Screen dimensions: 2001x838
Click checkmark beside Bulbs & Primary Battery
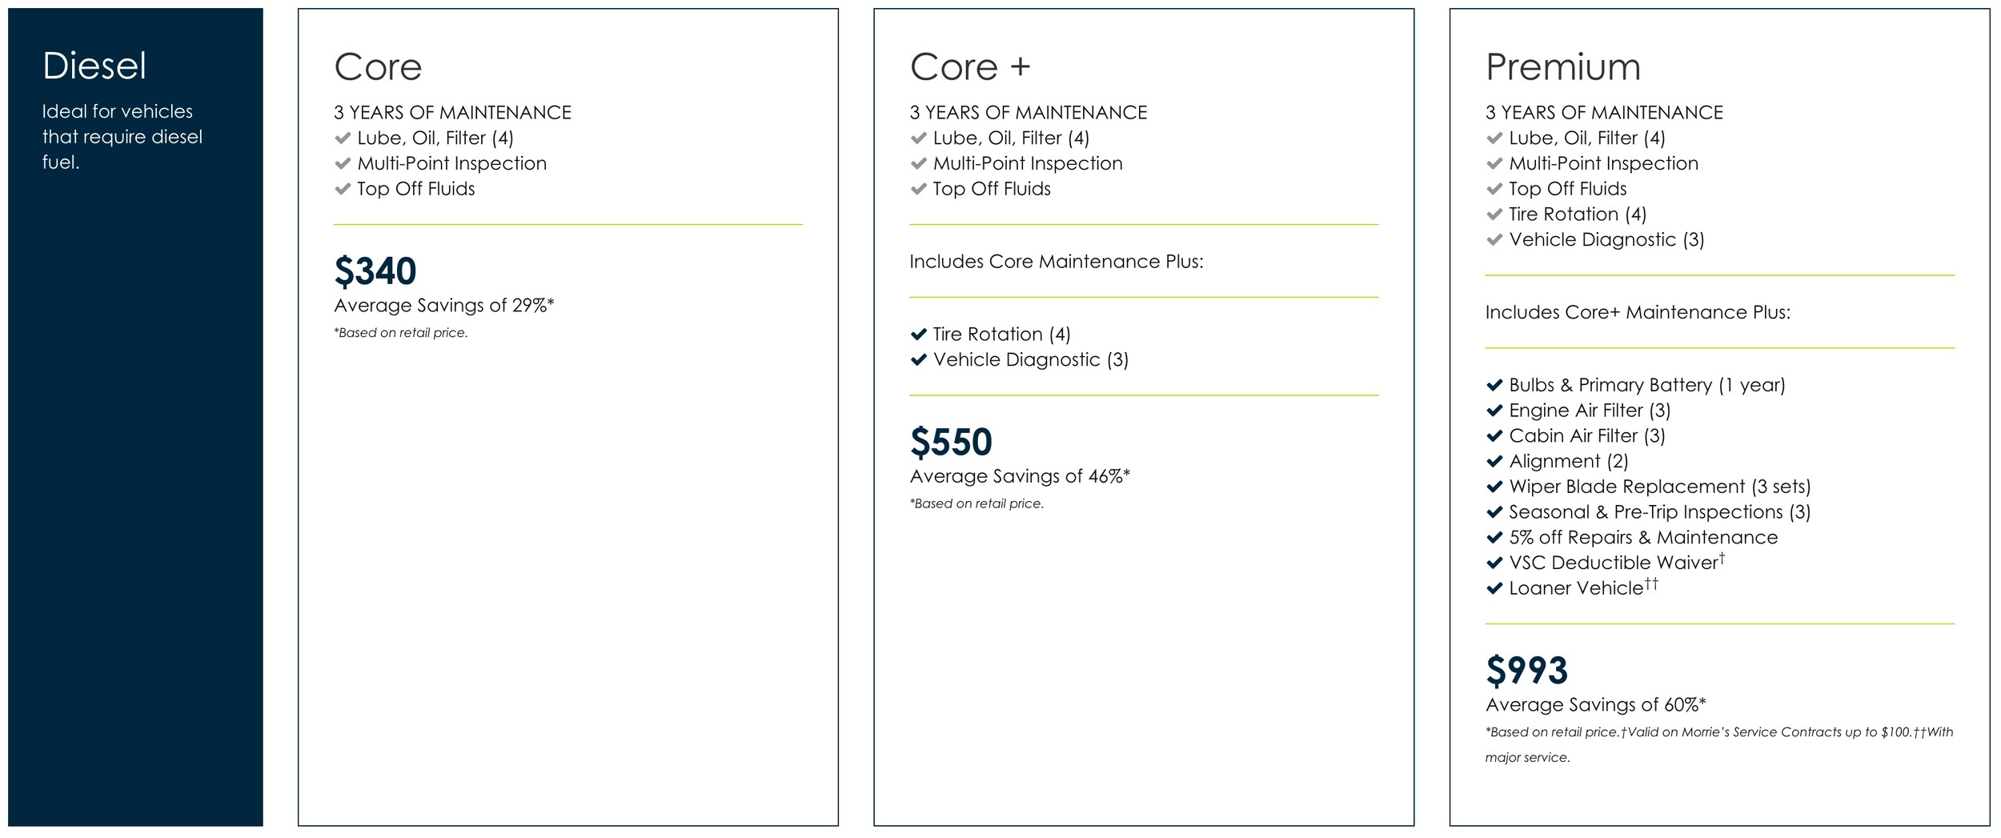(1494, 385)
